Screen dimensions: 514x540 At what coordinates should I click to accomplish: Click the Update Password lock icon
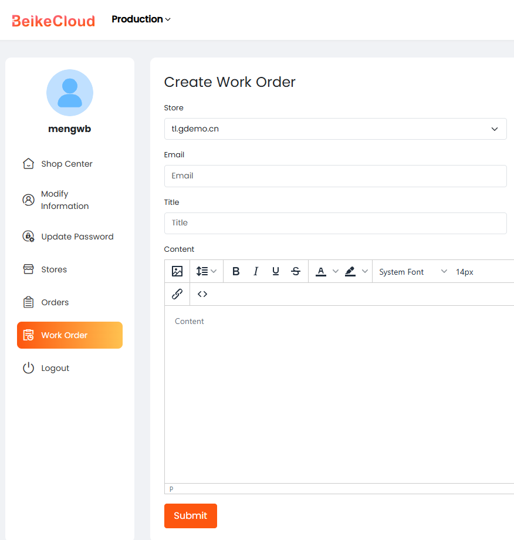[x=28, y=237]
